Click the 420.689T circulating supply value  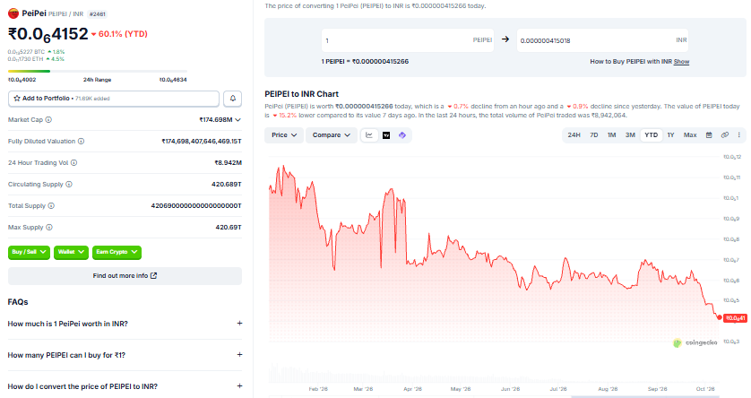[227, 185]
